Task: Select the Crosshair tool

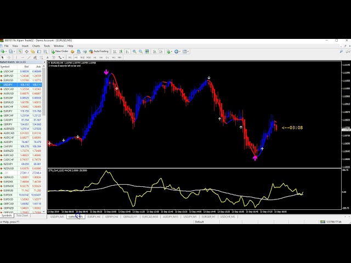Action: click(x=9, y=57)
